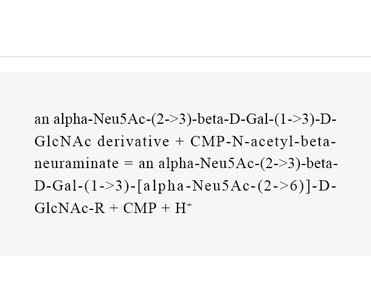The image size is (371, 281).
Task: Click the "GlcNAc" text before "derivative"
Action: point(63,141)
